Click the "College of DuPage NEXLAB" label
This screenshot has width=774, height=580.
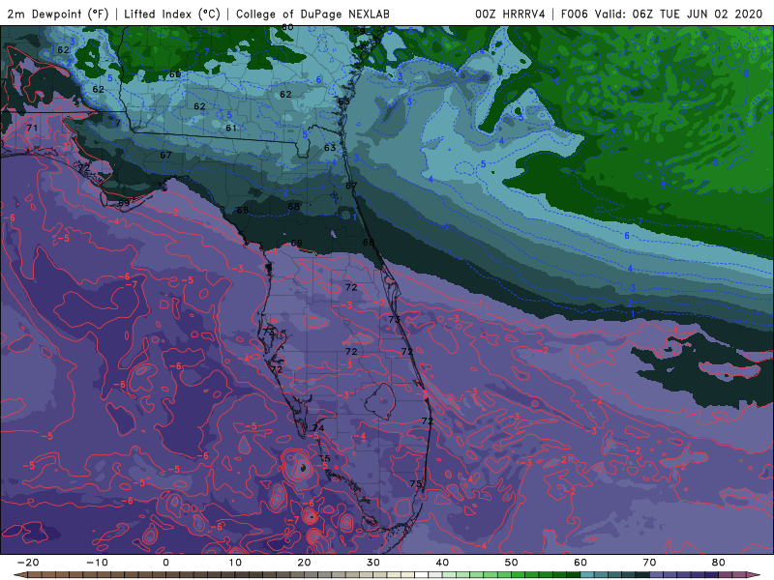tap(313, 14)
